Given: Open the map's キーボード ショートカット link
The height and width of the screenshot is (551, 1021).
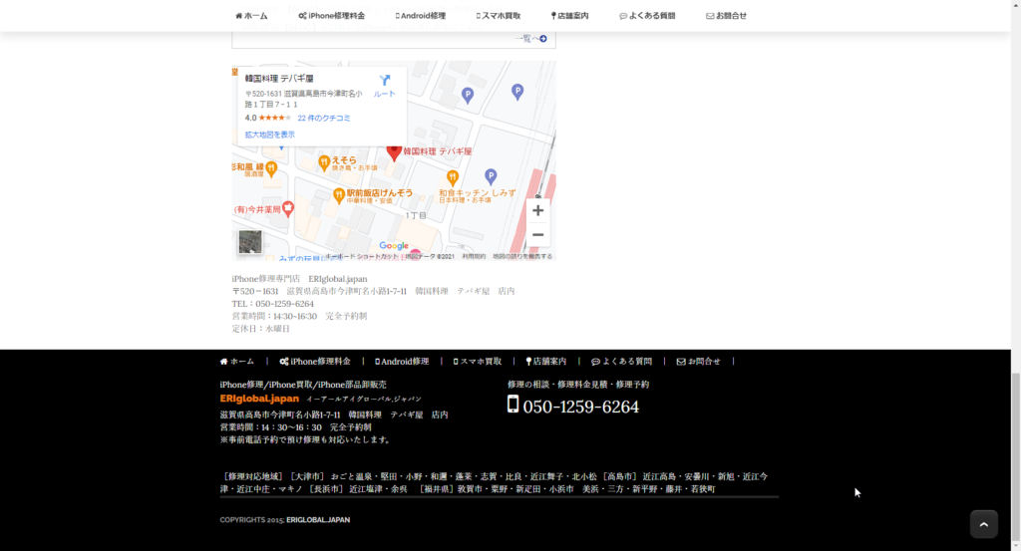Looking at the screenshot, I should [363, 256].
